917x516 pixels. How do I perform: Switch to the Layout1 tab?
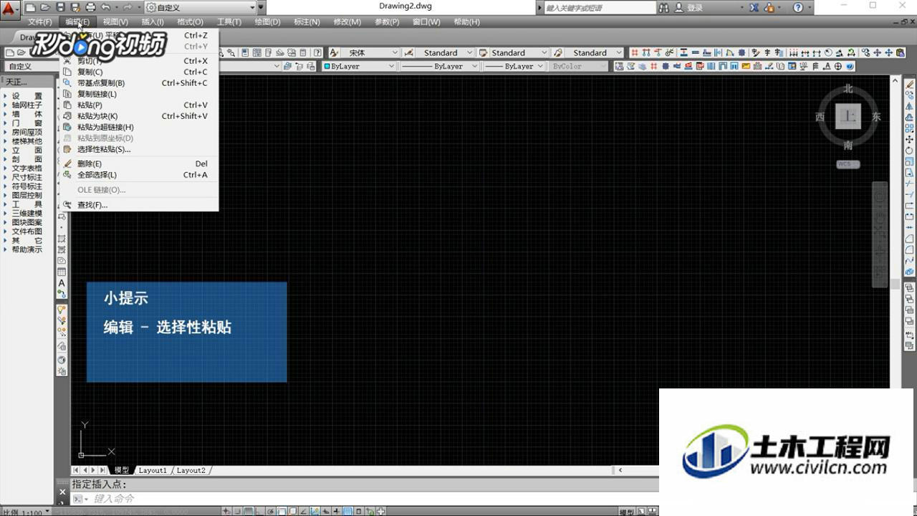[x=153, y=470]
